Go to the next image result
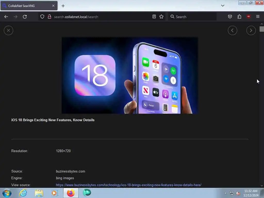Image resolution: width=264 pixels, height=198 pixels. coord(251,30)
